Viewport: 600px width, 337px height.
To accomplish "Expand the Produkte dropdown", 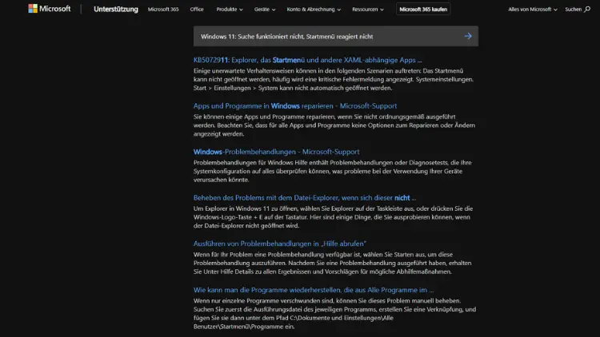I will pyautogui.click(x=230, y=9).
